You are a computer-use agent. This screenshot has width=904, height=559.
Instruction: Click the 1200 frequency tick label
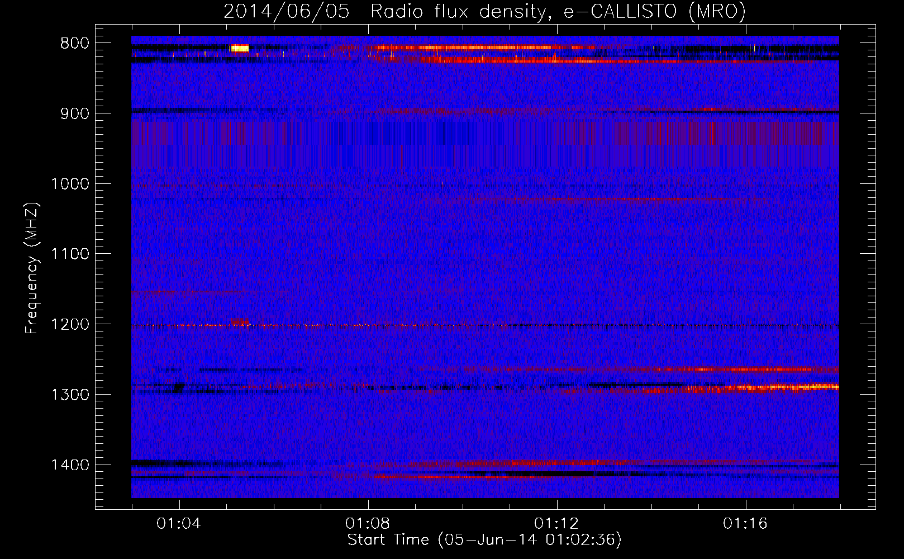pos(70,325)
